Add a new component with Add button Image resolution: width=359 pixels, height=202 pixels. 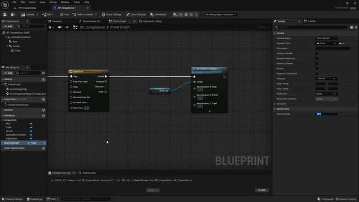pos(8,26)
